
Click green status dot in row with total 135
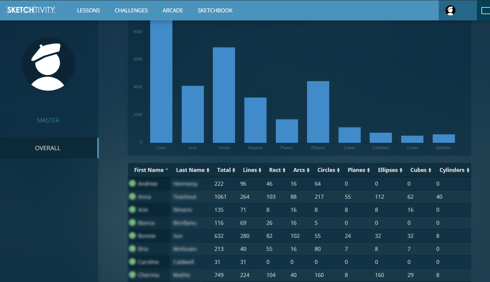(132, 209)
